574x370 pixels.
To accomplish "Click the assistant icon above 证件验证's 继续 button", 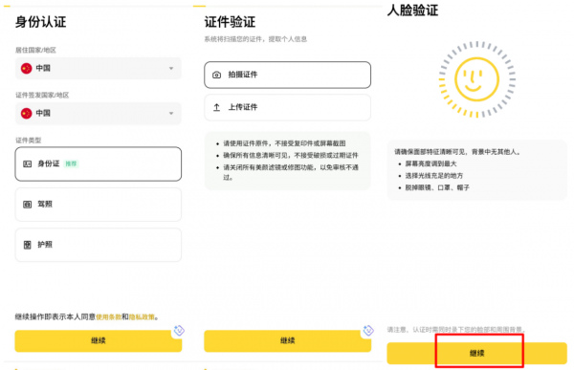I will pos(368,331).
